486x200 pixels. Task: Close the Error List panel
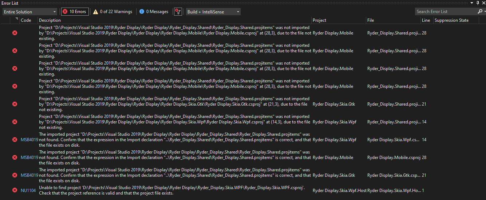(482, 3)
